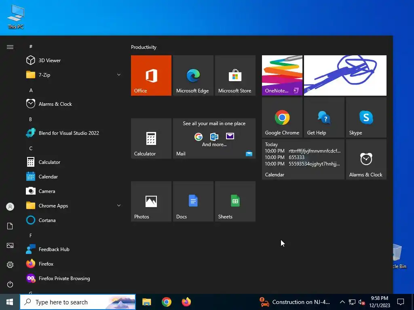Jump to letter C header
Image resolution: width=414 pixels, height=310 pixels.
[31, 148]
